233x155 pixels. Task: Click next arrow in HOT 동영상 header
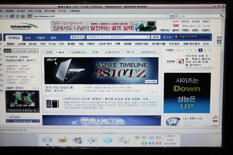[37, 88]
